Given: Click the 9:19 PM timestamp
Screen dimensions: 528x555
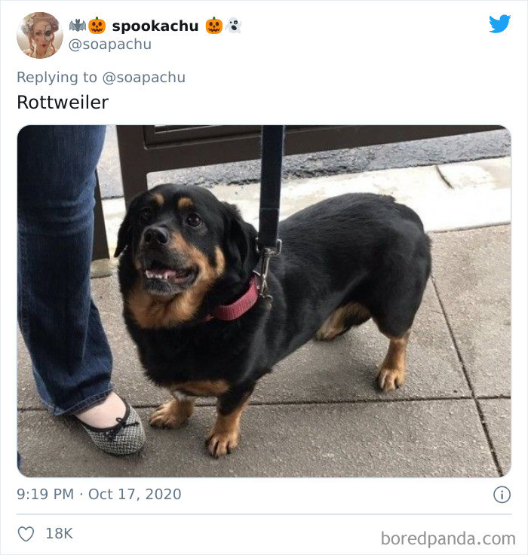Looking at the screenshot, I should pyautogui.click(x=45, y=494).
